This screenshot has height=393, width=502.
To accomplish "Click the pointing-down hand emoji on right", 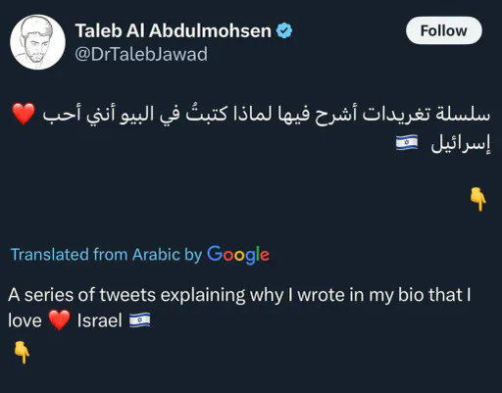I will point(478,199).
